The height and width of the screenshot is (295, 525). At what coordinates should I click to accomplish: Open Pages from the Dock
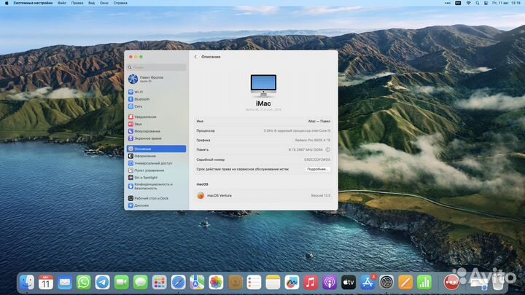(405, 283)
